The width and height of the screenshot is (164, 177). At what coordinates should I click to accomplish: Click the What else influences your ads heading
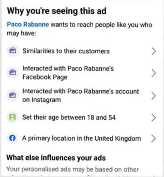click(x=56, y=158)
